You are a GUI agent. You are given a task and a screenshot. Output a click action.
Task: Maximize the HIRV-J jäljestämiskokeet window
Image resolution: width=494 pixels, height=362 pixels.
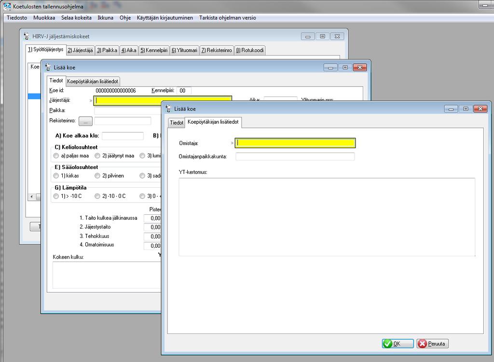(322, 36)
